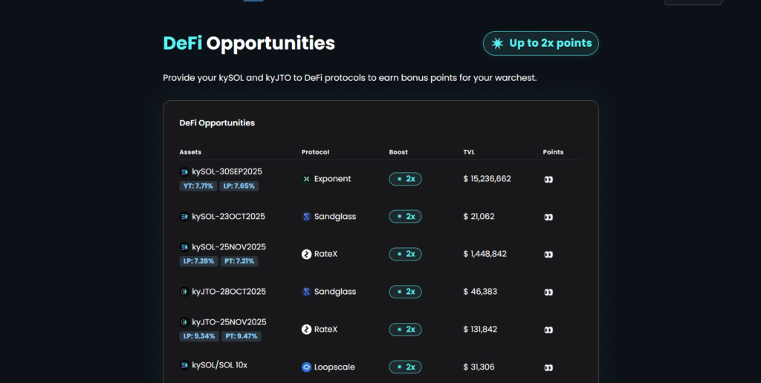Select RateX name in kyJTO-25NOV2025 row
This screenshot has width=761, height=383.
(326, 330)
